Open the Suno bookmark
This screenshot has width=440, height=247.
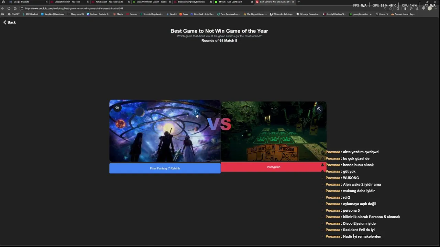coord(184,14)
